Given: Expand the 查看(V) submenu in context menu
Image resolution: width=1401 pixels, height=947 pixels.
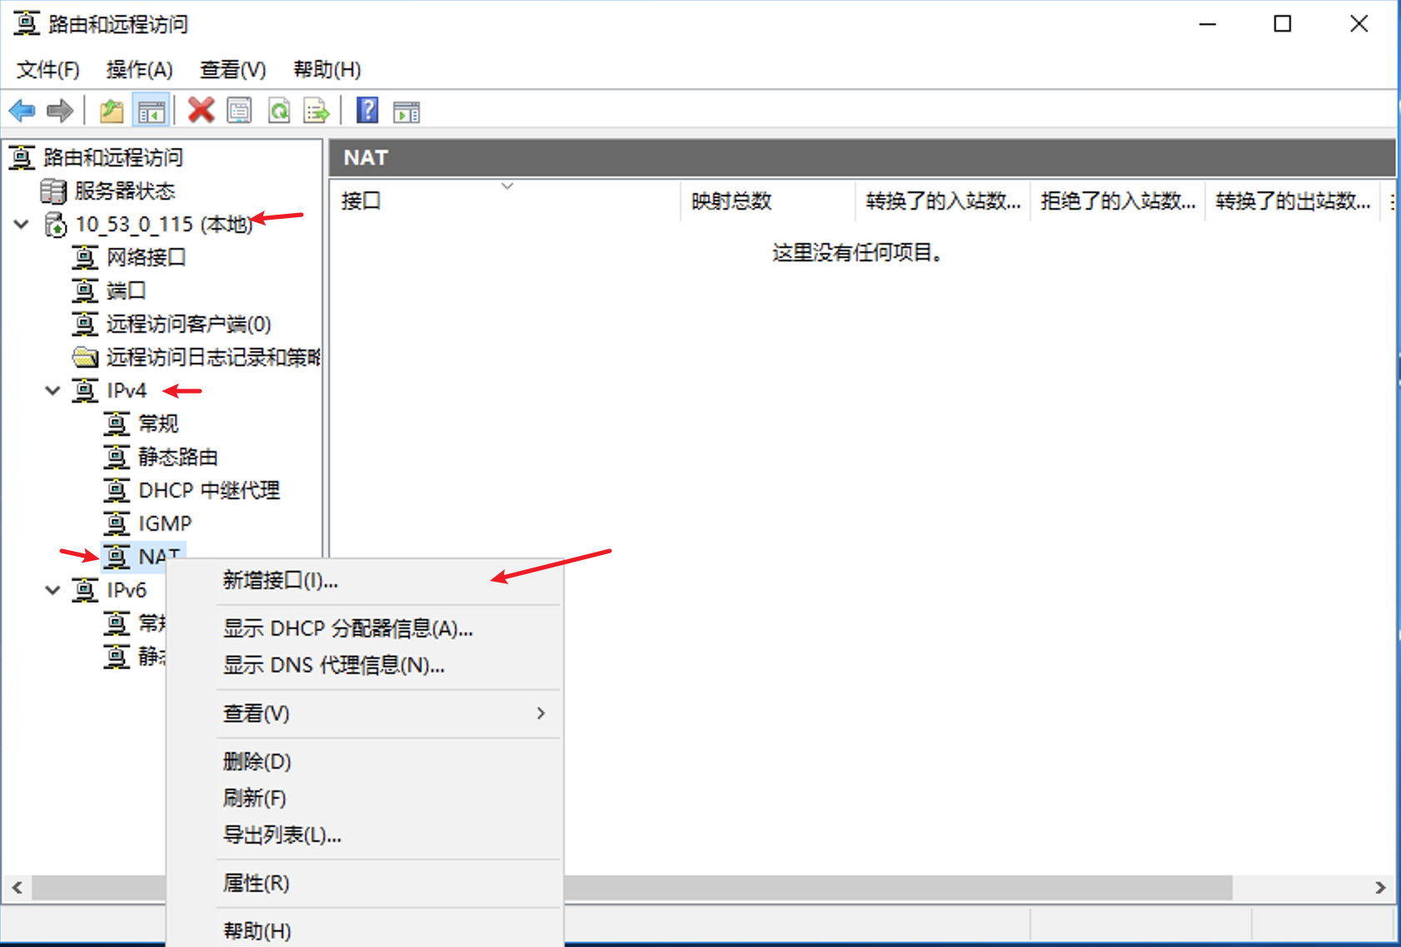Looking at the screenshot, I should (x=254, y=713).
